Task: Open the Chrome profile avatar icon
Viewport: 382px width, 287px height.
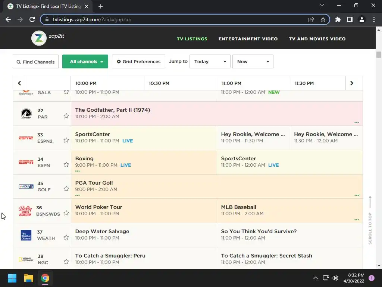Action: [362, 19]
